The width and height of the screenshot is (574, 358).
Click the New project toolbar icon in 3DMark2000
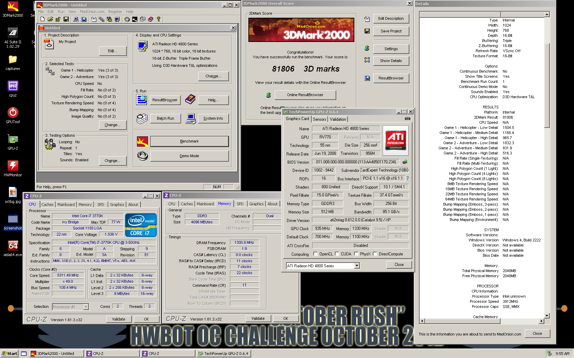point(42,19)
